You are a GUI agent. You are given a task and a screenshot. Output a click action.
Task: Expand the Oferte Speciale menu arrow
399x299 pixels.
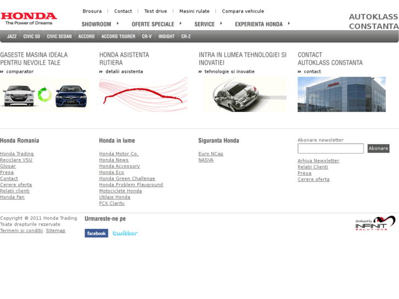coord(181,24)
